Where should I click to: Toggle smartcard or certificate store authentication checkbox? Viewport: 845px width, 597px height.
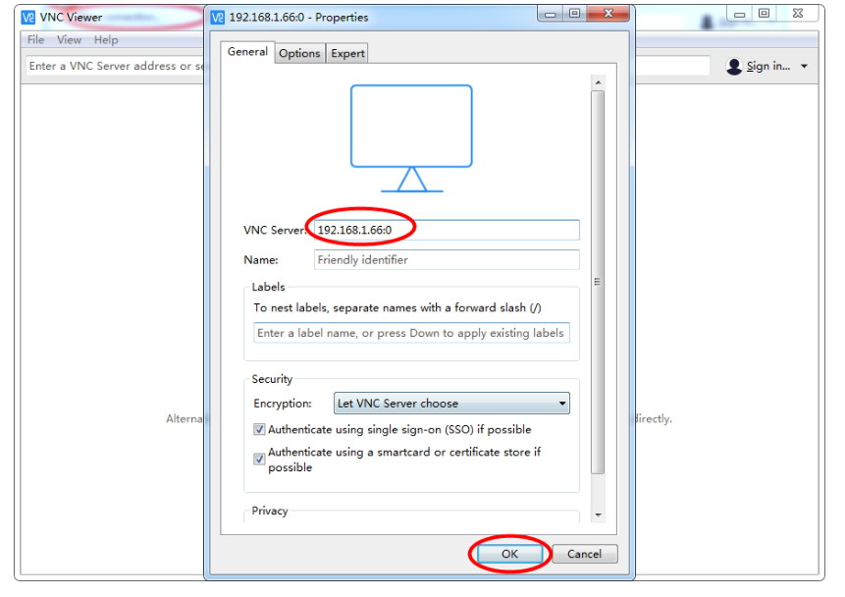click(x=259, y=459)
